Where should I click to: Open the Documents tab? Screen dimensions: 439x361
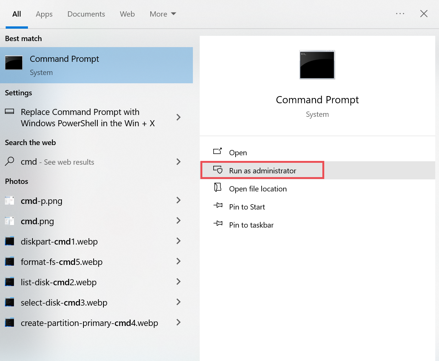click(86, 14)
